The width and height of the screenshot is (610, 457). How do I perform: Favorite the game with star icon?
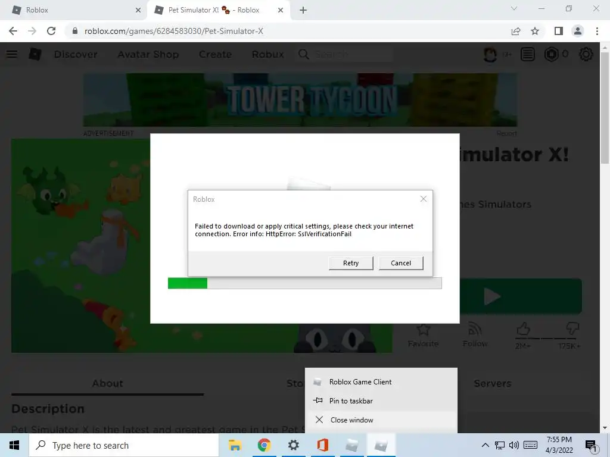423,336
